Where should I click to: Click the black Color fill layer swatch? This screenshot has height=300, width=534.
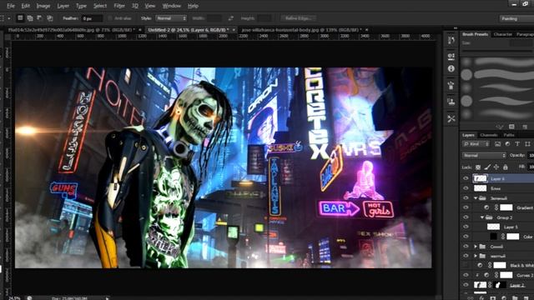pyautogui.click(x=493, y=237)
